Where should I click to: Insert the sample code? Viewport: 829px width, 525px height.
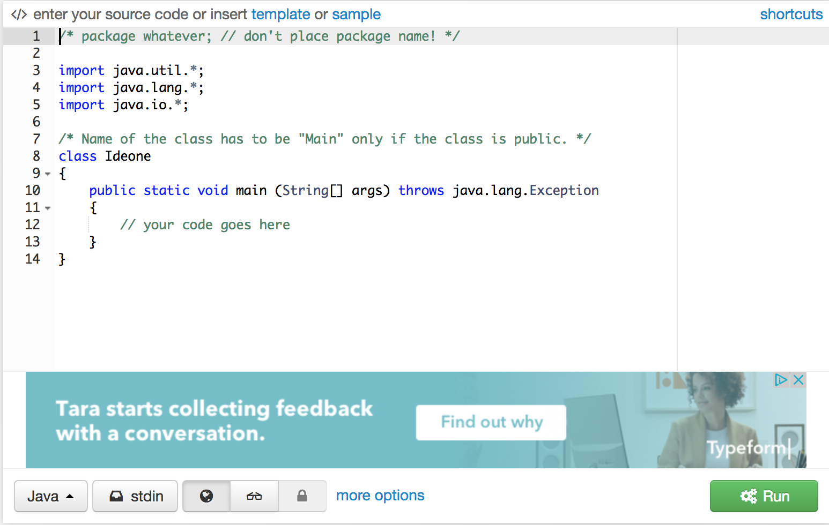[x=356, y=14]
